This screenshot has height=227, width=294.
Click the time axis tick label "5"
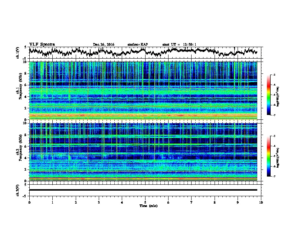pyautogui.click(x=145, y=203)
